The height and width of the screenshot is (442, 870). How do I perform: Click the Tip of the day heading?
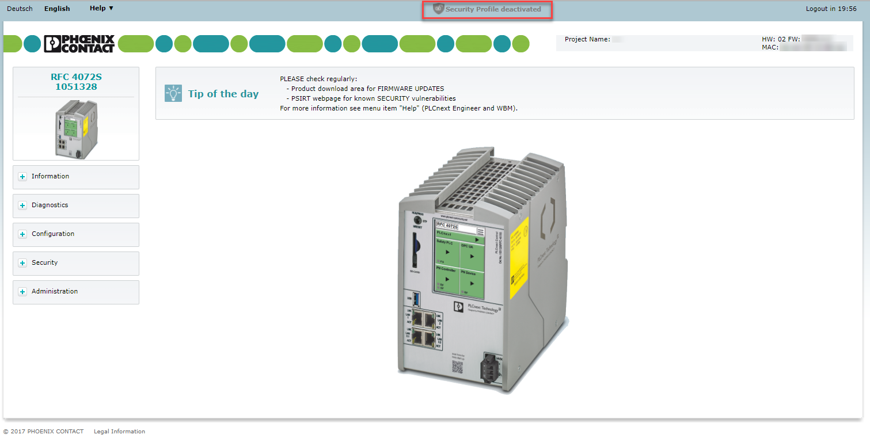[x=223, y=94]
